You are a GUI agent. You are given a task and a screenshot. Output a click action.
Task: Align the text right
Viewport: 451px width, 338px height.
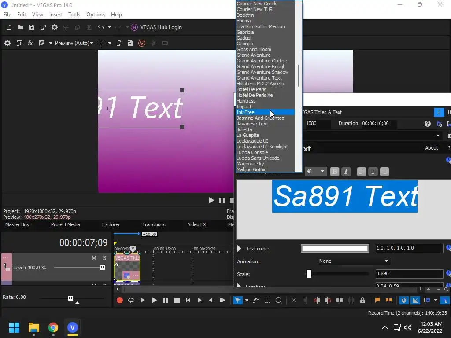pyautogui.click(x=384, y=172)
